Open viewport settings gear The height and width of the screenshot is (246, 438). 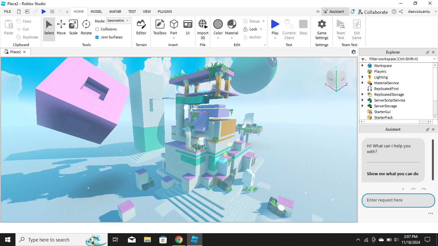[354, 52]
